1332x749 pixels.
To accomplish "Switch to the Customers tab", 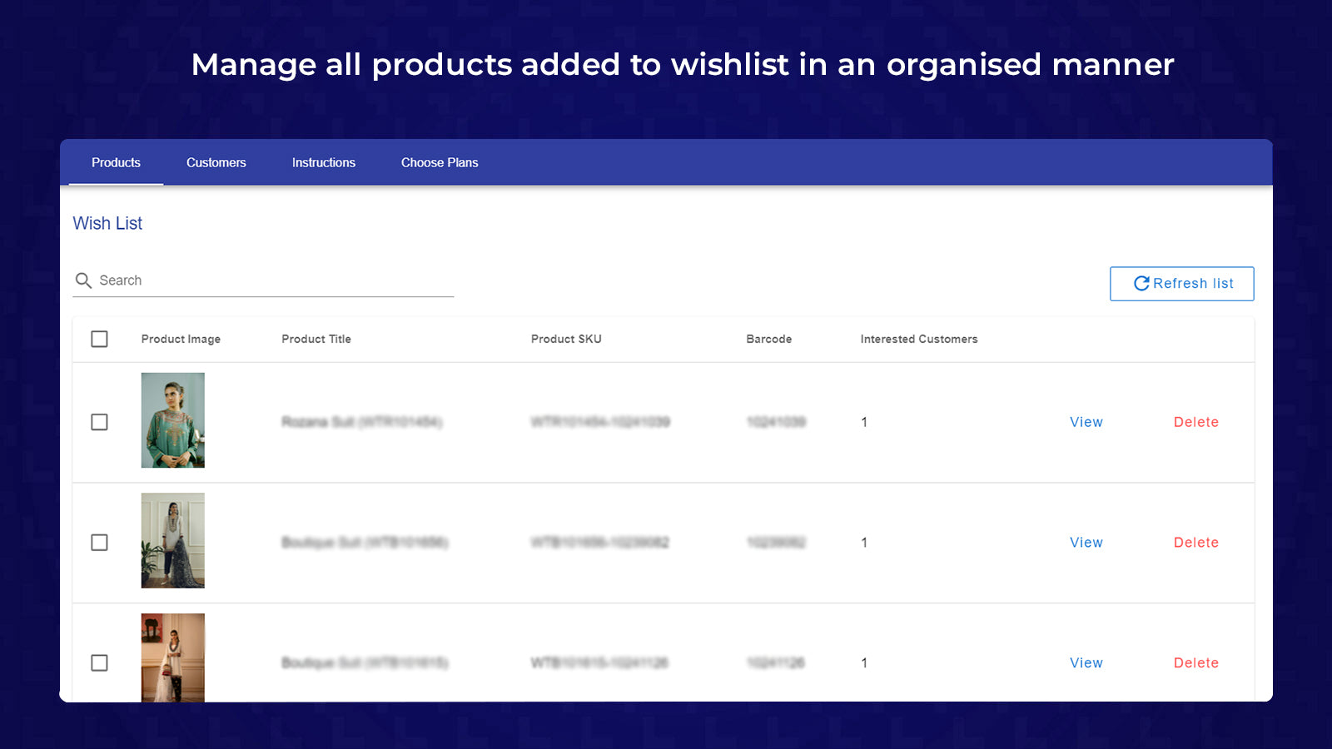I will click(216, 162).
